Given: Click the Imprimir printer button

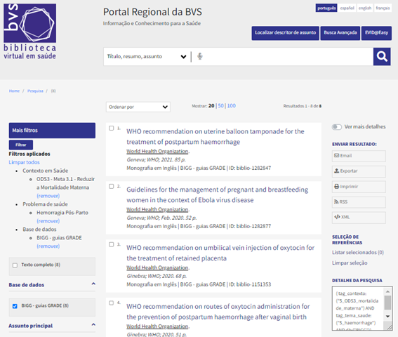Looking at the screenshot, I should 359,187.
